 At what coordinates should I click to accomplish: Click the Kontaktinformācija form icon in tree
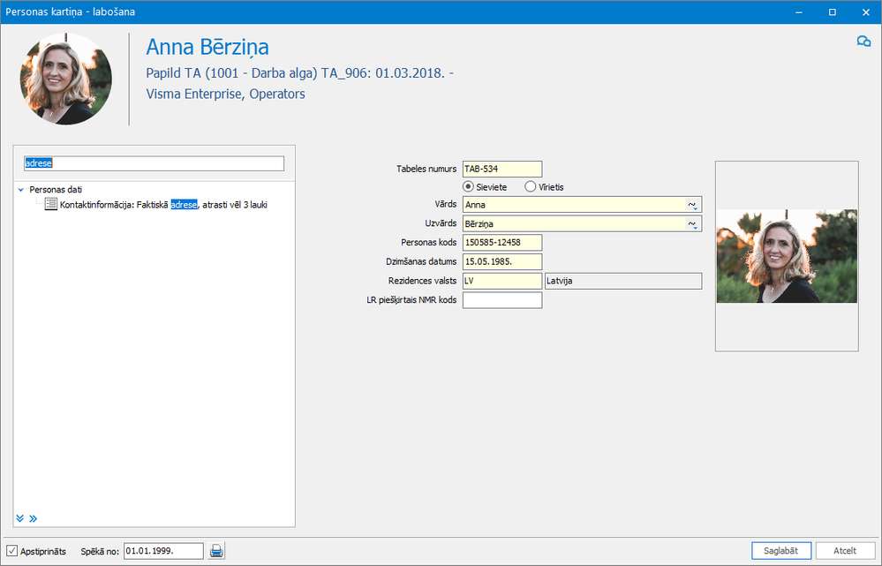[51, 205]
